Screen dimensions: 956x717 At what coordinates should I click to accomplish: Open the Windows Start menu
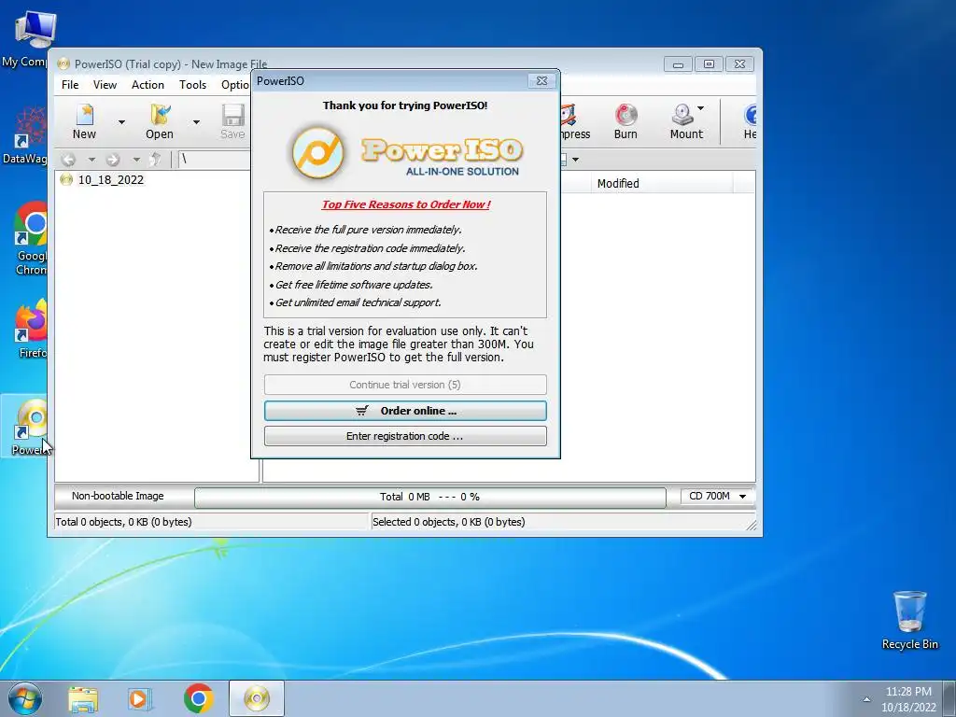[25, 698]
